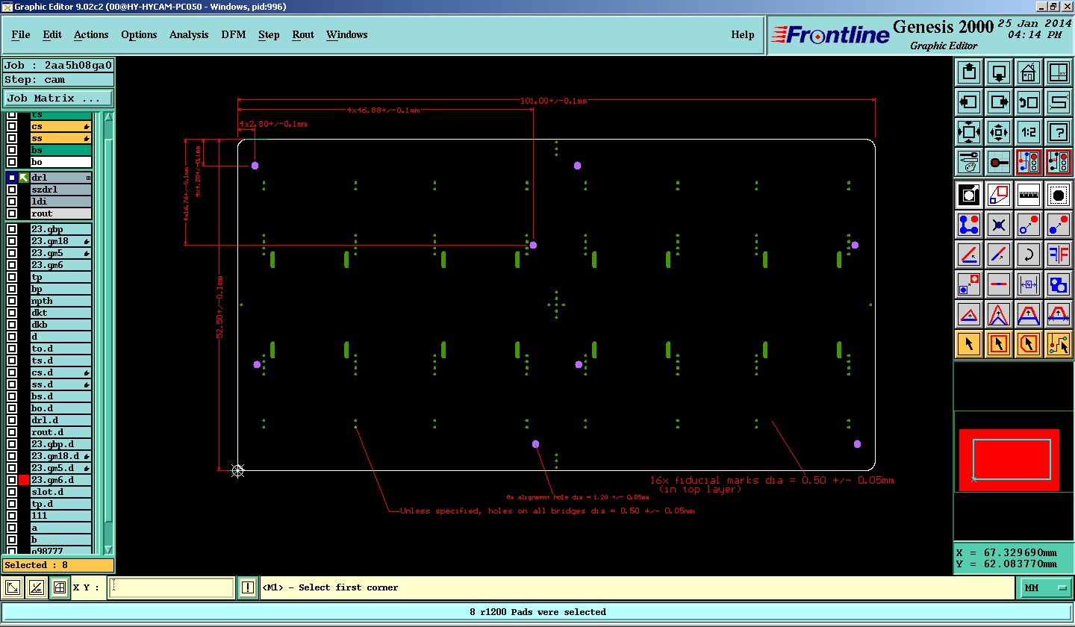
Task: Click the X Y coordinate input field
Action: click(x=171, y=587)
